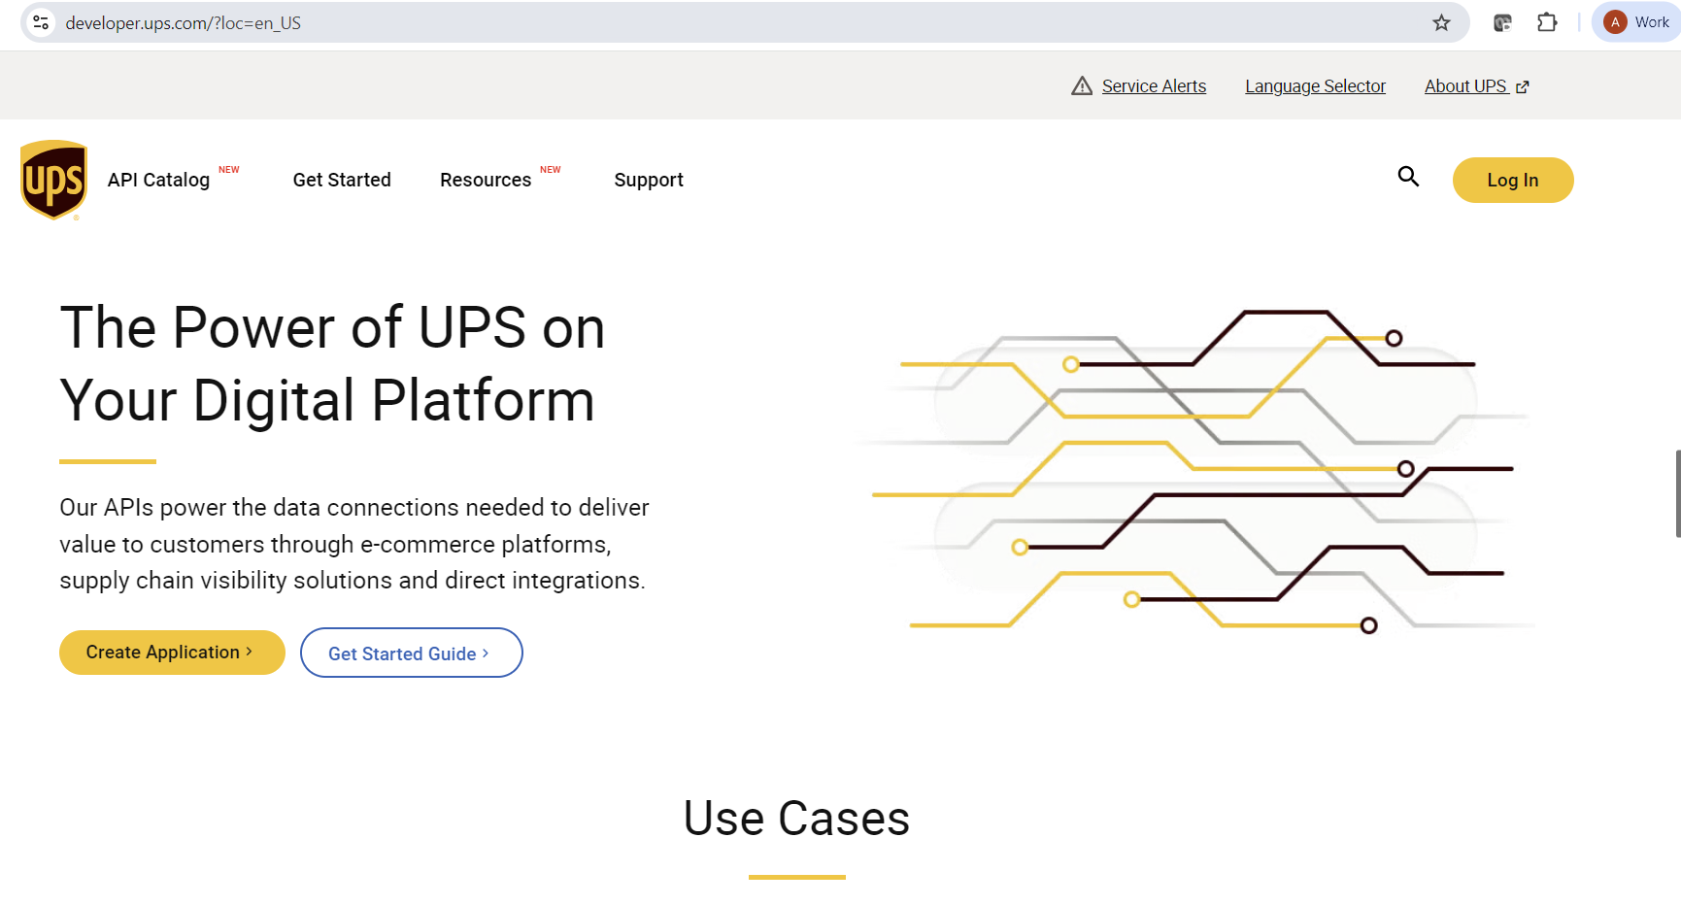The image size is (1681, 905).
Task: Open the Get Started Guide
Action: coord(412,653)
